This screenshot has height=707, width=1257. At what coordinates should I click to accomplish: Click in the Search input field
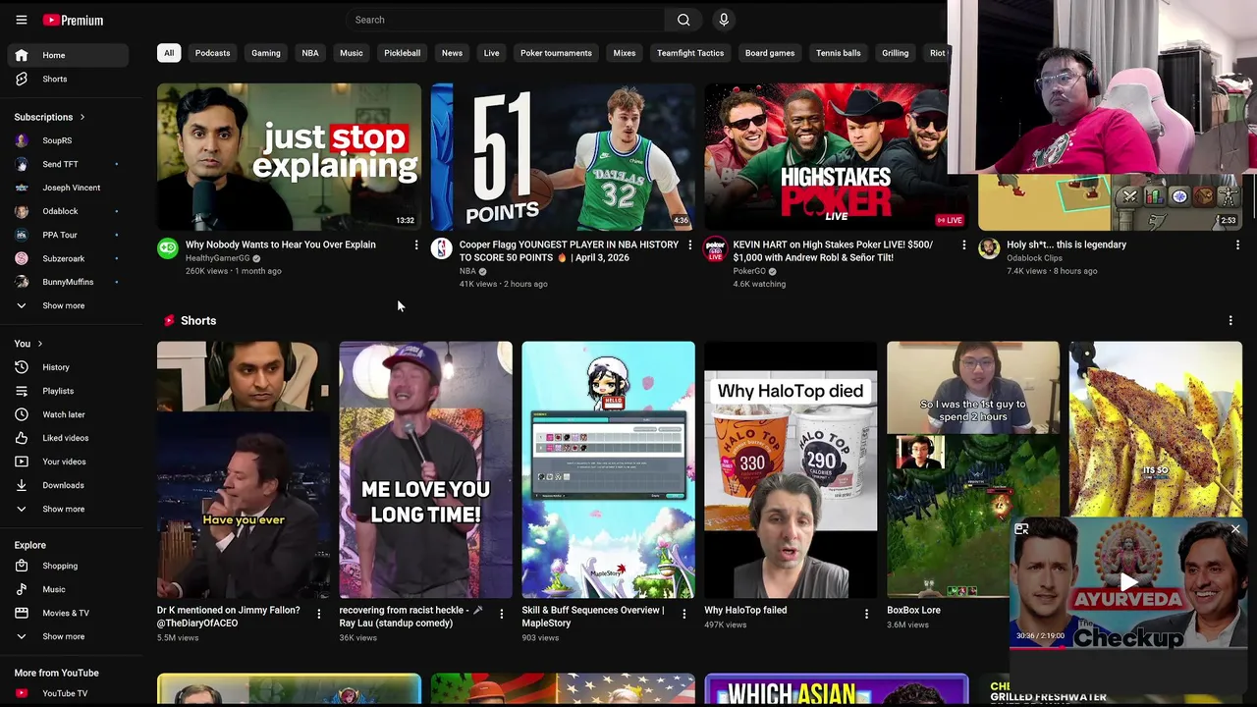[x=506, y=20]
